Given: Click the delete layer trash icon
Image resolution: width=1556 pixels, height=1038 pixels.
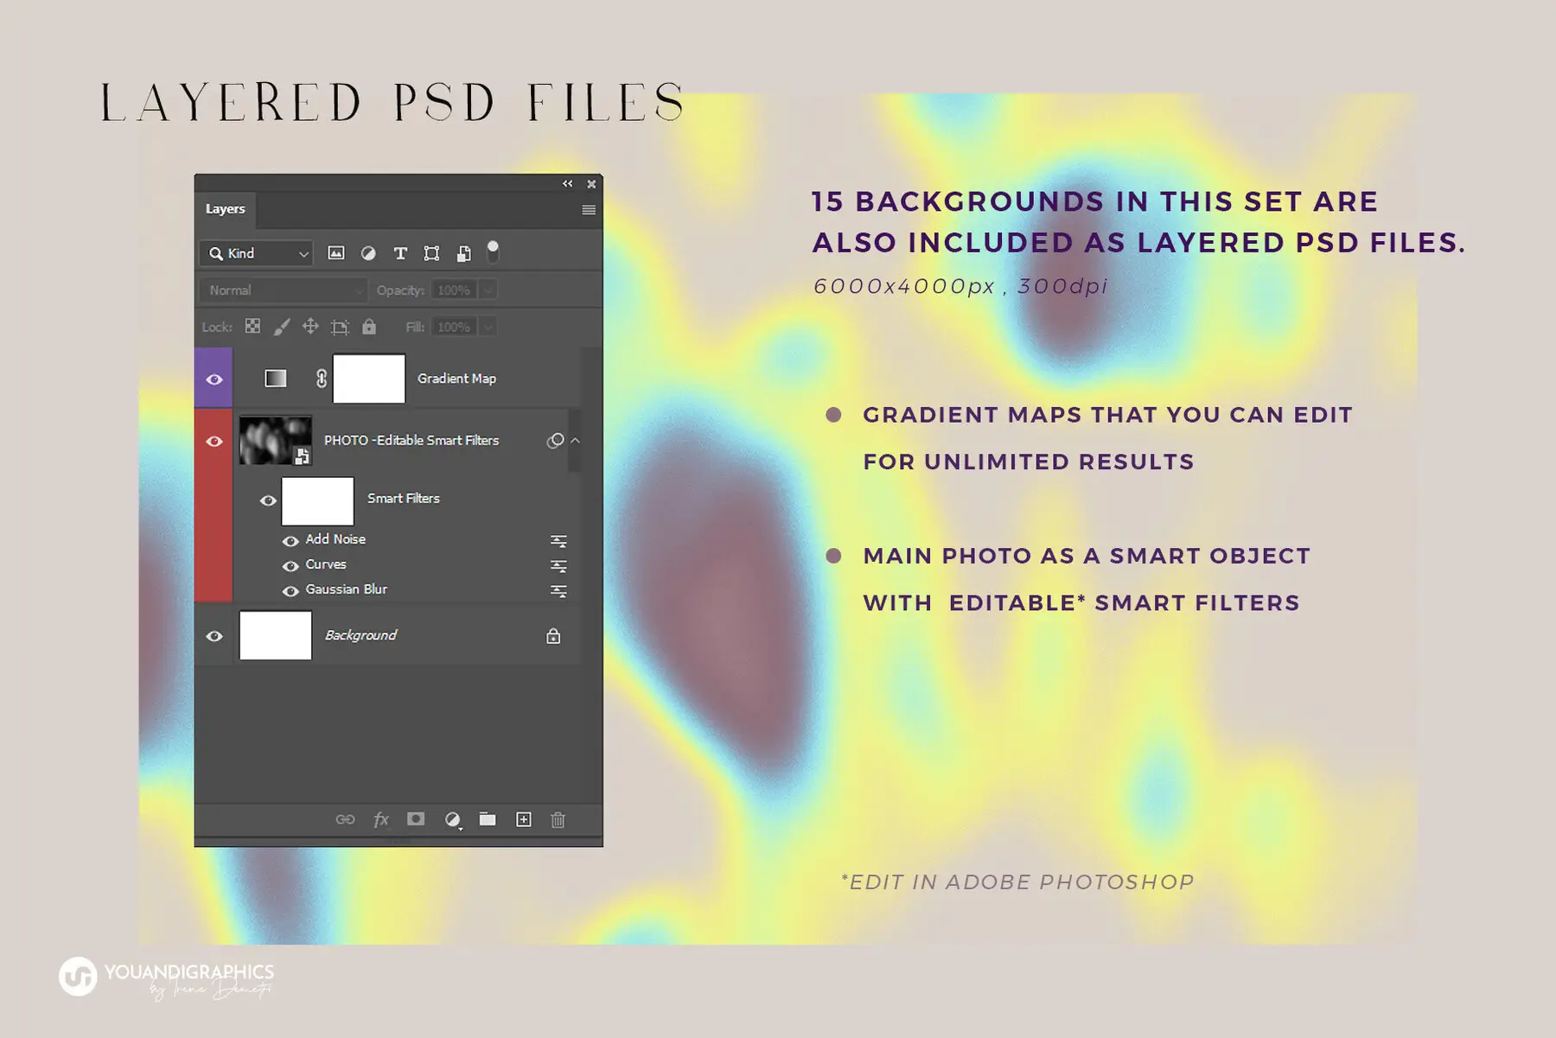Looking at the screenshot, I should coord(559,819).
